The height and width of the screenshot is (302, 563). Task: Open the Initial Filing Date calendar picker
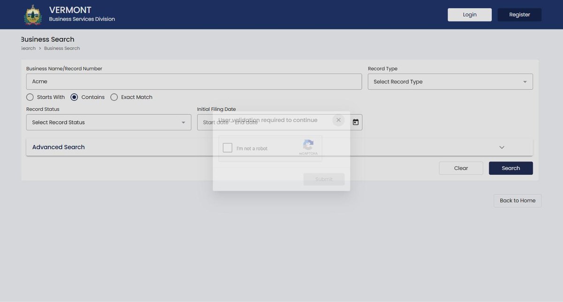point(356,122)
